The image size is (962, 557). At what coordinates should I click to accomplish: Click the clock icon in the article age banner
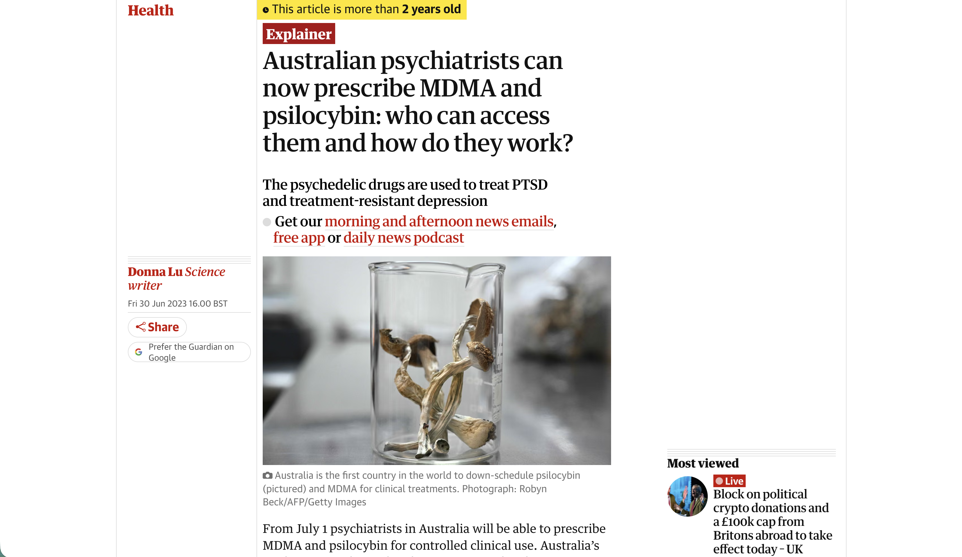coord(266,10)
